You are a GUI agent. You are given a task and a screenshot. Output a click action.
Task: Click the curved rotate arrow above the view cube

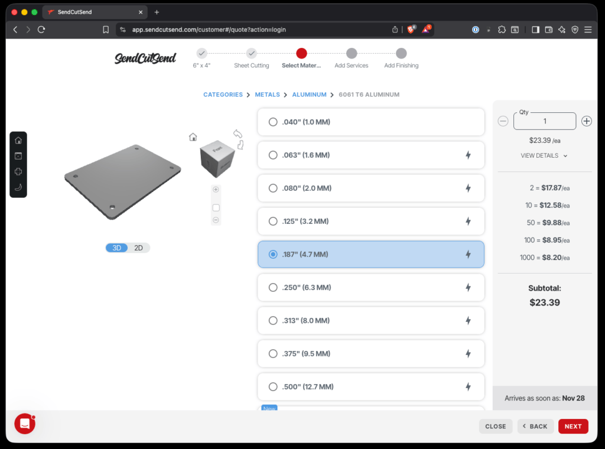(238, 134)
